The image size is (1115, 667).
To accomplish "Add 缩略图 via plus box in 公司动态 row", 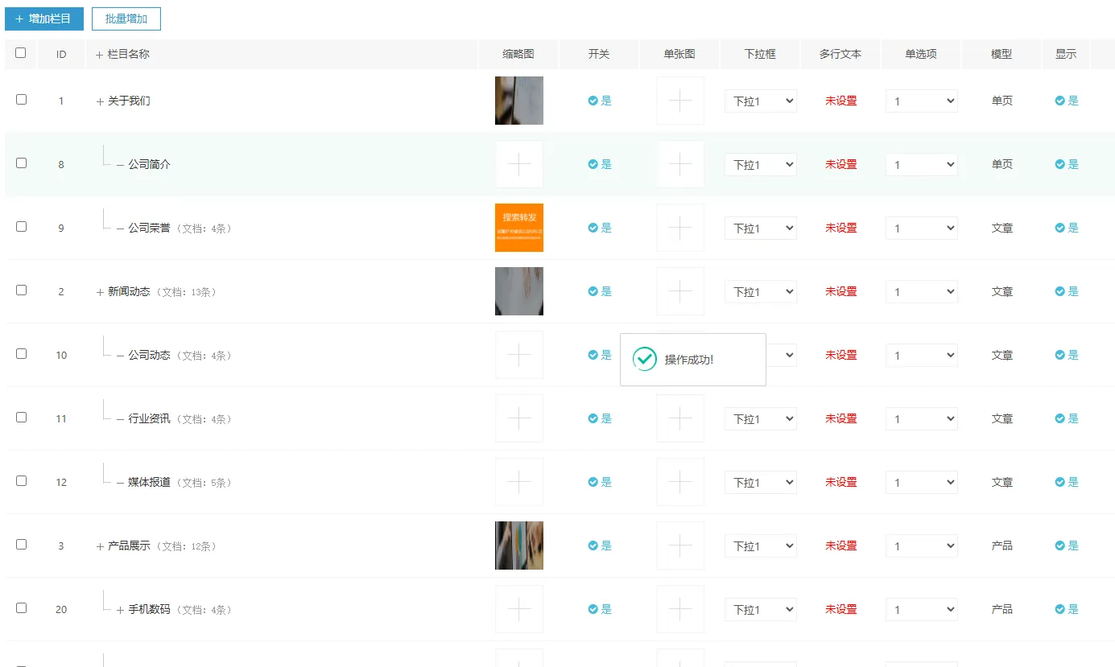I will (519, 355).
